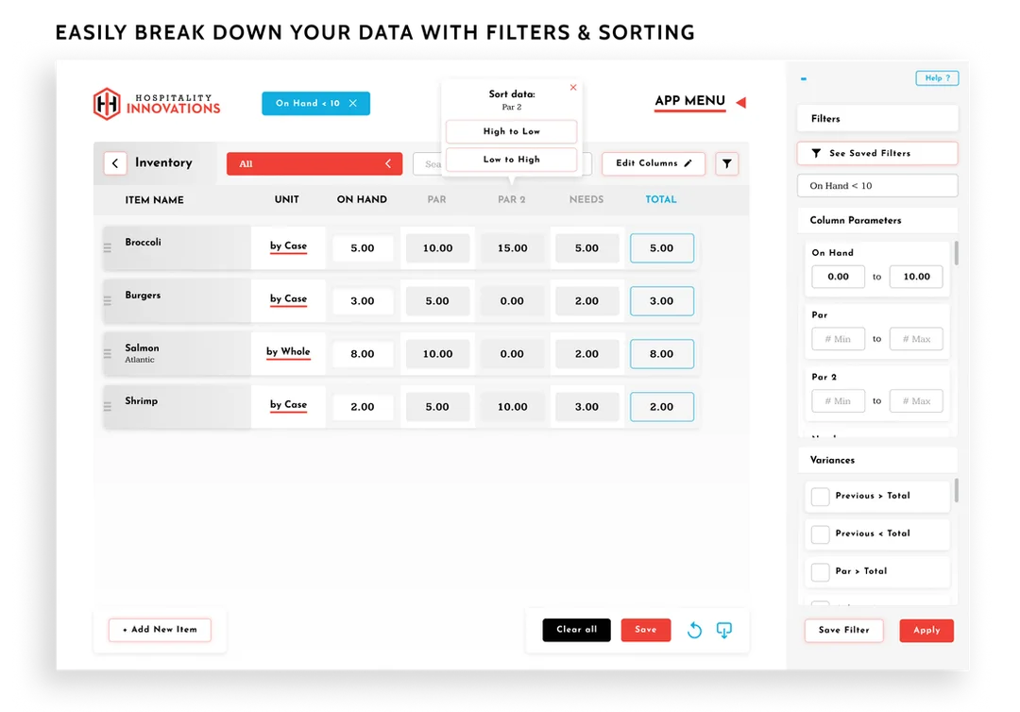
Task: Open Edit Columns
Action: click(x=654, y=163)
